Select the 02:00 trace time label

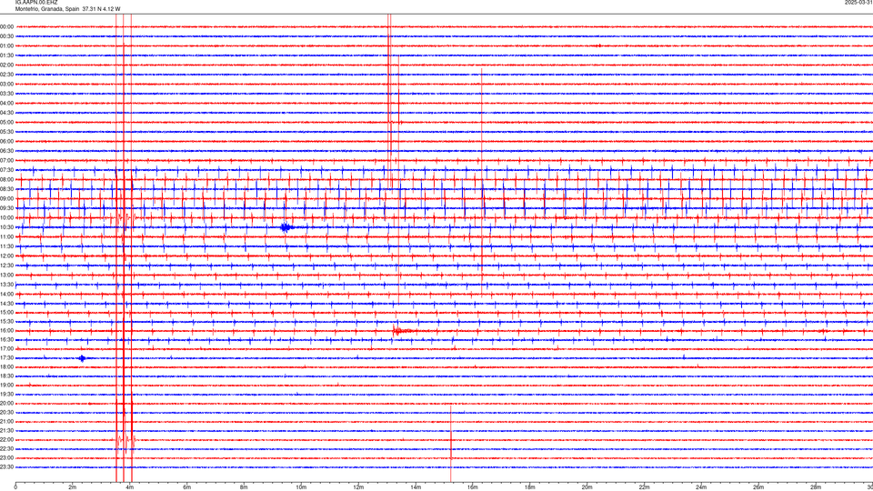(7, 65)
